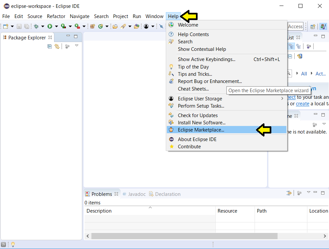Click the Problems scrollbar right arrow

pos(325,236)
